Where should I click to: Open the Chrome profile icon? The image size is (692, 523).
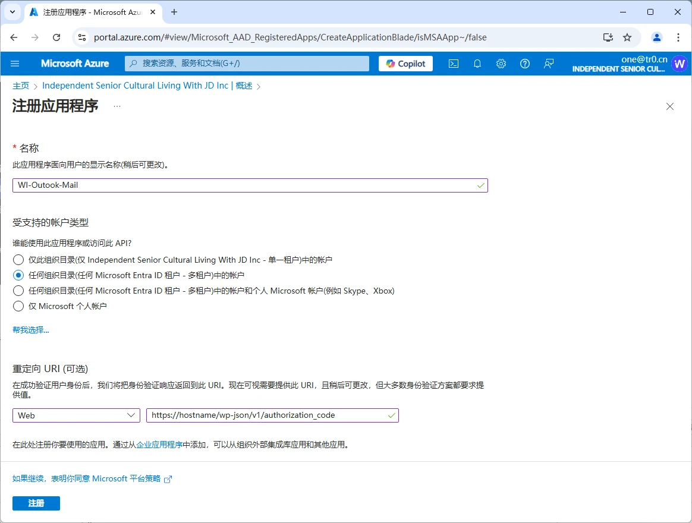657,37
